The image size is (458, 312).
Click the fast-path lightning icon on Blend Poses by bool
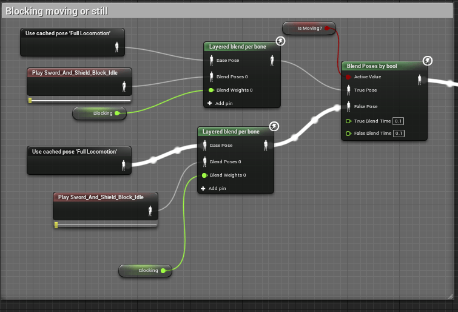click(428, 61)
